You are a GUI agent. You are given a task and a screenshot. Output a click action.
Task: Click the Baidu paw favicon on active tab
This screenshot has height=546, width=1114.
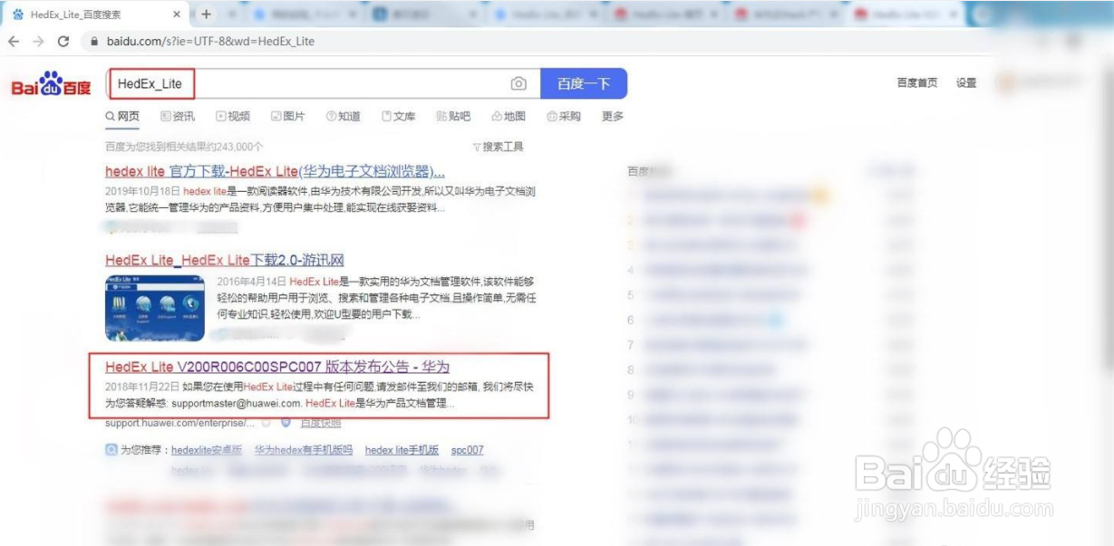pos(18,14)
